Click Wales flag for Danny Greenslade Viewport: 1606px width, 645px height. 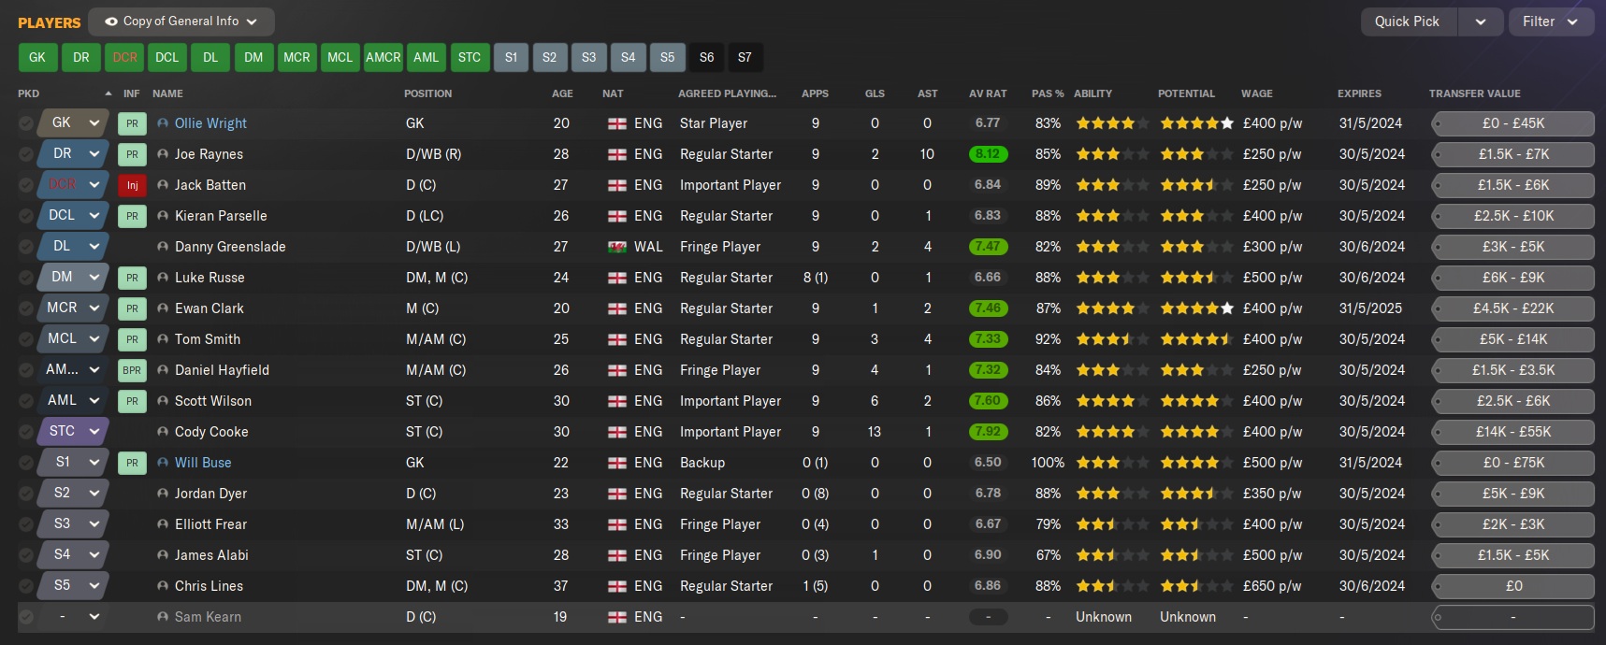coord(617,247)
